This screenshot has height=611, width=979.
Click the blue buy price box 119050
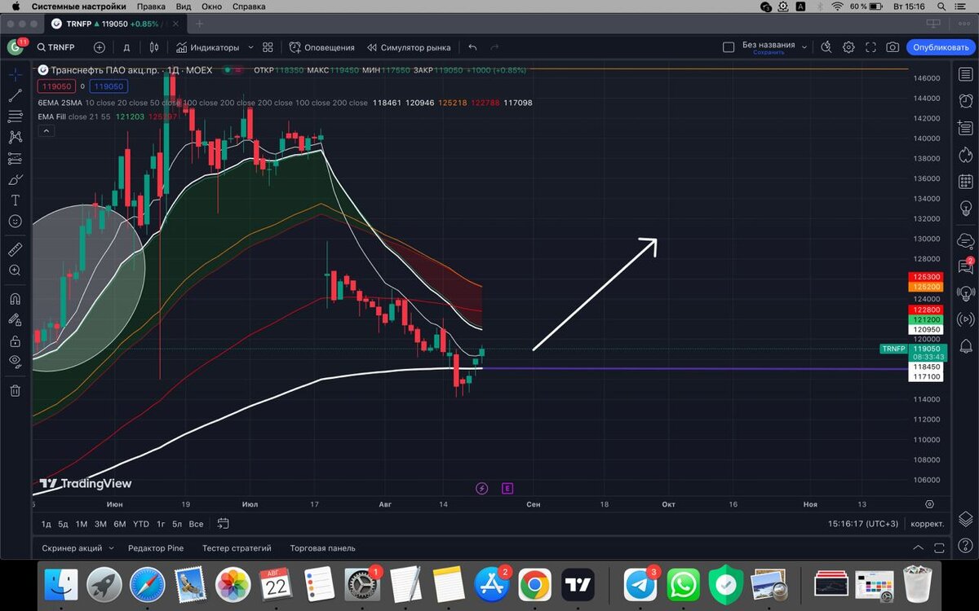pos(108,86)
